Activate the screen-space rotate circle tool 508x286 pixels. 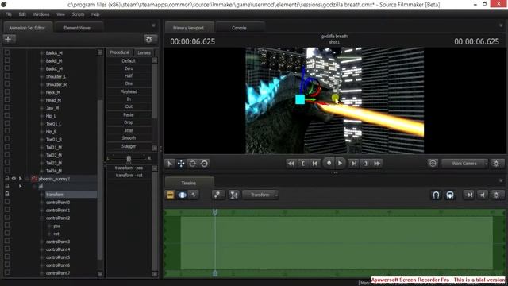[x=204, y=164]
